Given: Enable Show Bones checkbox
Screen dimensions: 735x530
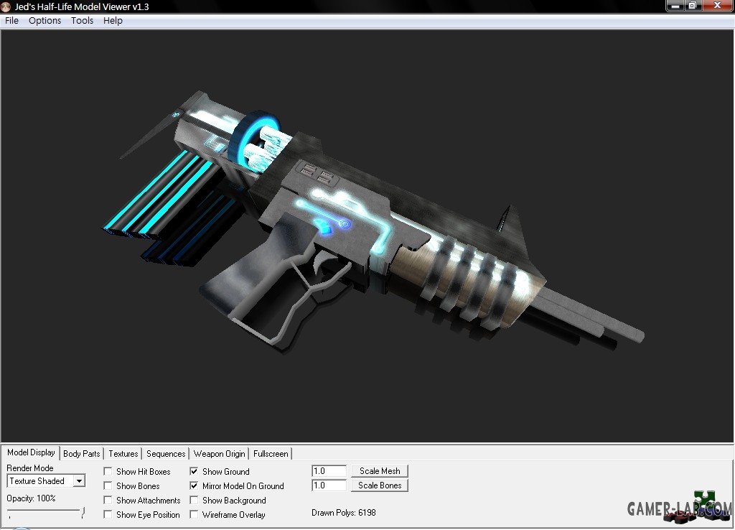Looking at the screenshot, I should [108, 486].
